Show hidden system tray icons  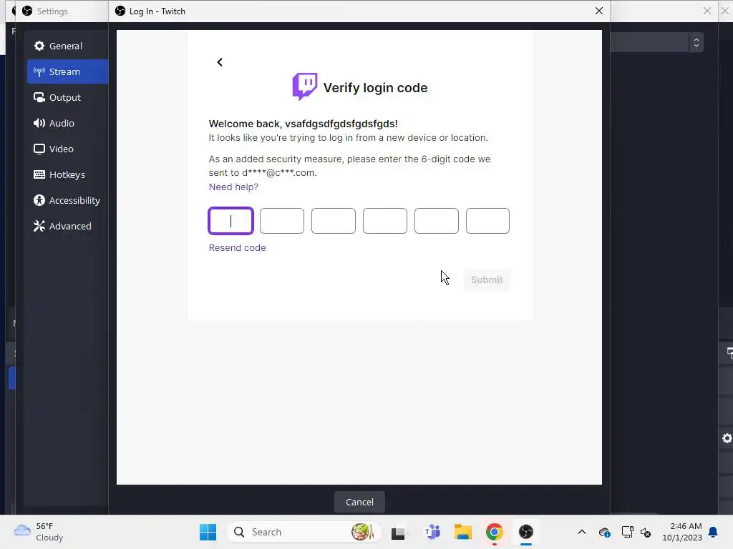click(581, 532)
